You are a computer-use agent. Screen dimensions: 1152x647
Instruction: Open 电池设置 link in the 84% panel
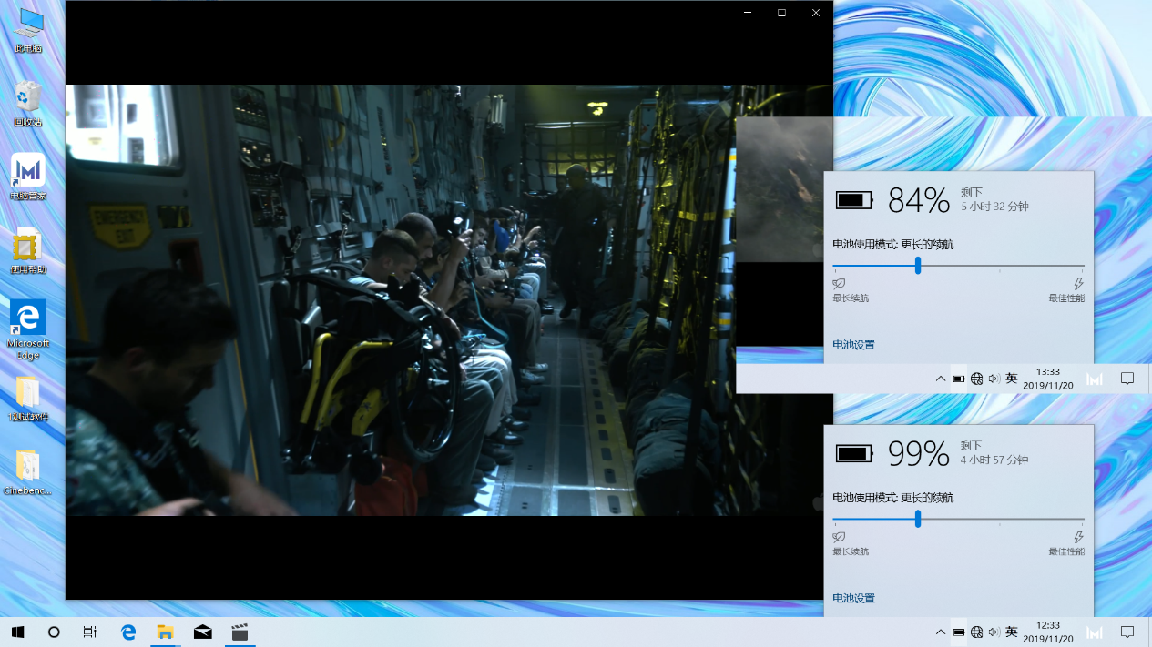(x=853, y=345)
